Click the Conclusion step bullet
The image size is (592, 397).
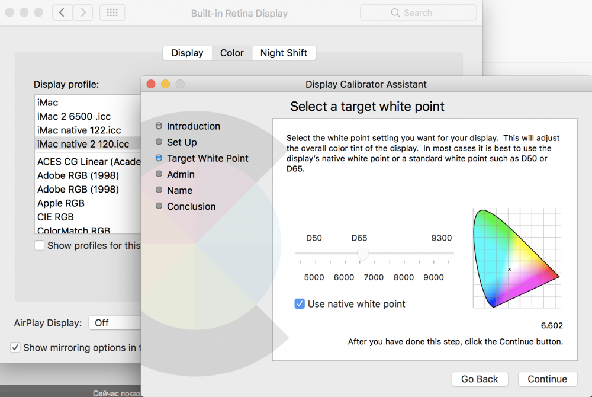[x=159, y=206]
